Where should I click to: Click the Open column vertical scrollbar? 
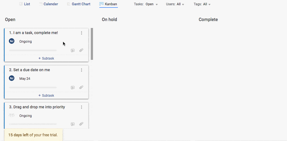tap(92, 44)
